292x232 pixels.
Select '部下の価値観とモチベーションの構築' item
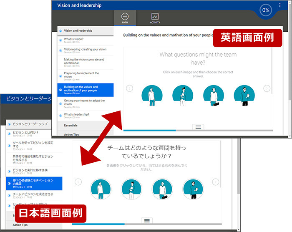[x=34, y=183]
